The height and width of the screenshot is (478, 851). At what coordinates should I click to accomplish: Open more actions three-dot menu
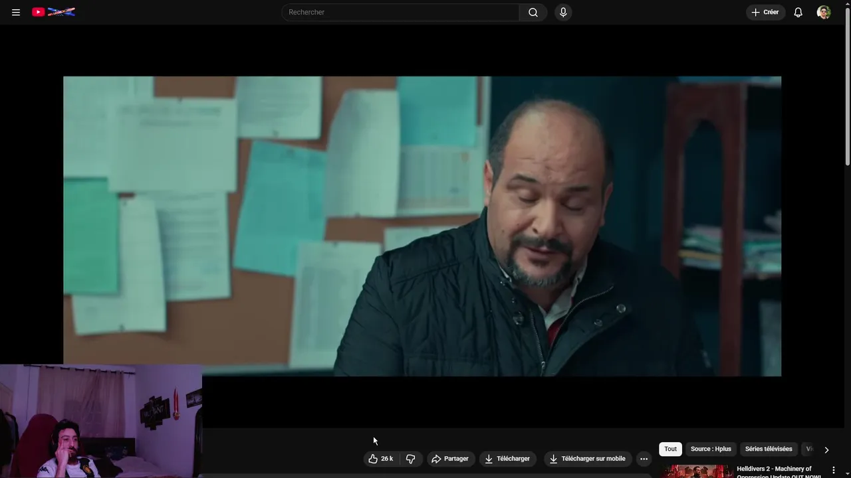click(x=644, y=459)
